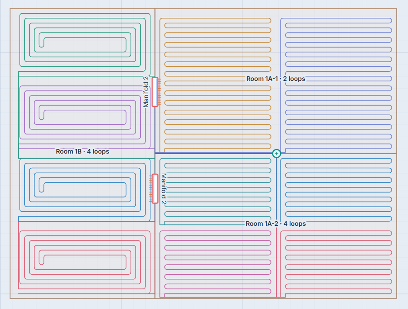Click the Room 1B · 4 loops label
408x309 pixels.
(x=83, y=151)
